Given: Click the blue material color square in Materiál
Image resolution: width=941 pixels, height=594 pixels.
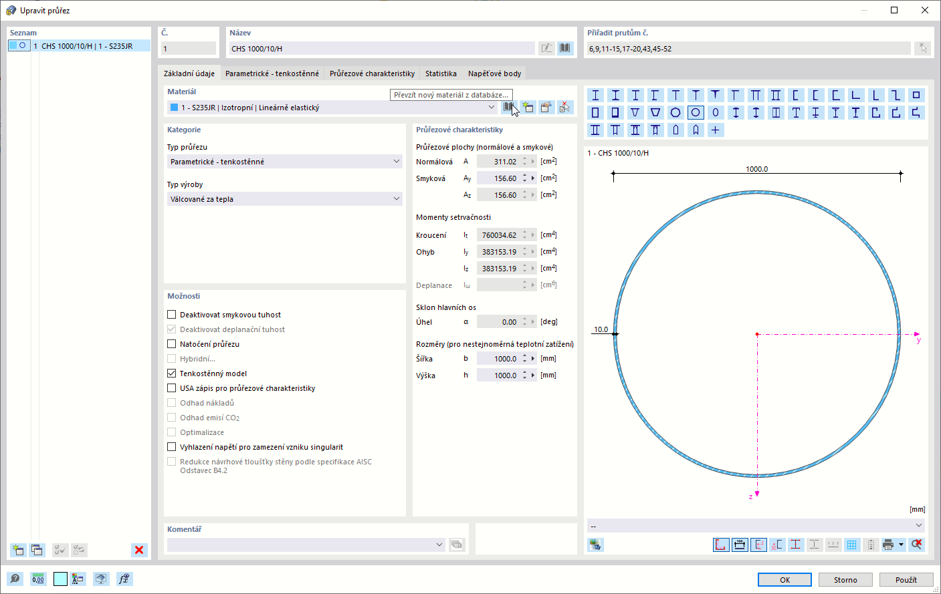Looking at the screenshot, I should point(175,108).
